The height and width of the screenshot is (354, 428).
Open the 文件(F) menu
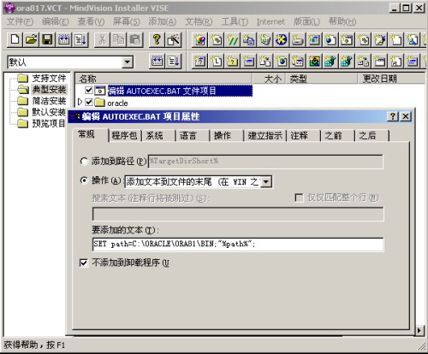(20, 21)
